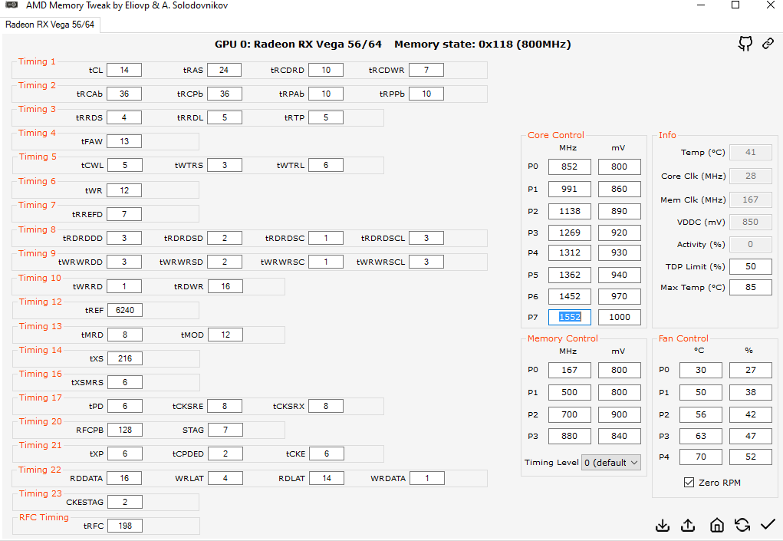Click the upload/save timings icon

click(688, 525)
